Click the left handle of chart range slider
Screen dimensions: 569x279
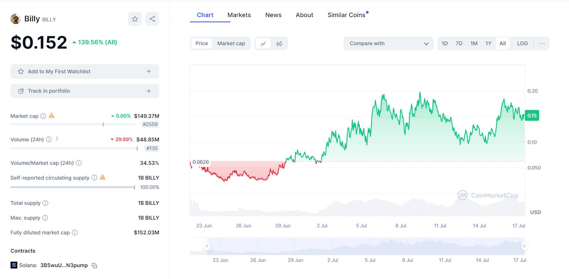(x=207, y=246)
